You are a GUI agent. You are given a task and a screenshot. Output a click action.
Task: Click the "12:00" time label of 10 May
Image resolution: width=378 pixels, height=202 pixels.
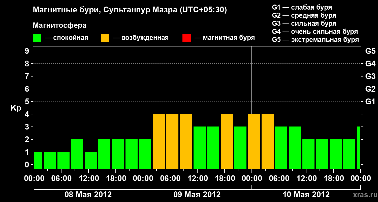(x=306, y=178)
